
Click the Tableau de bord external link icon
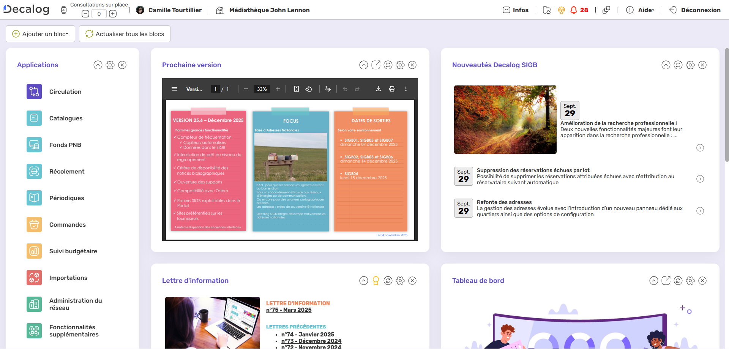click(666, 281)
